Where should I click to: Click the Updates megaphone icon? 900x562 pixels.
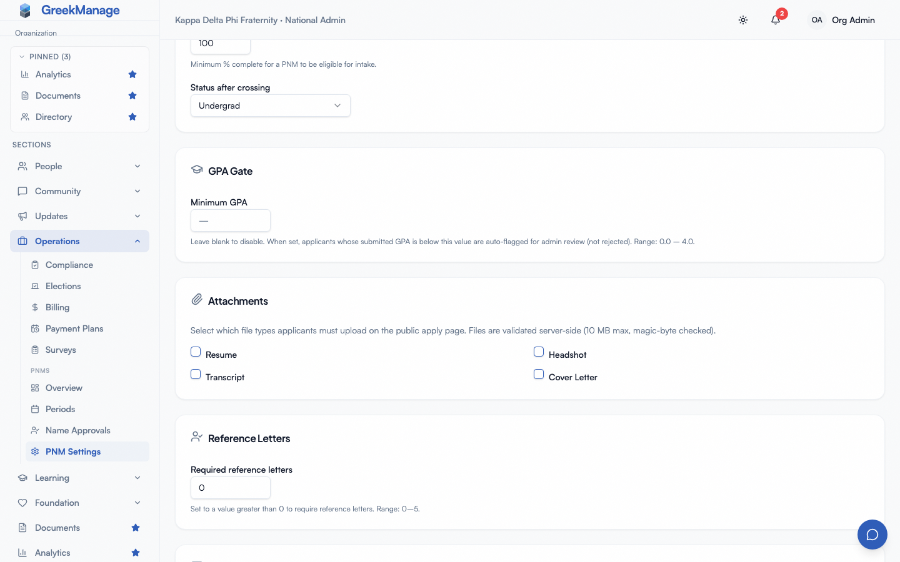(x=22, y=216)
